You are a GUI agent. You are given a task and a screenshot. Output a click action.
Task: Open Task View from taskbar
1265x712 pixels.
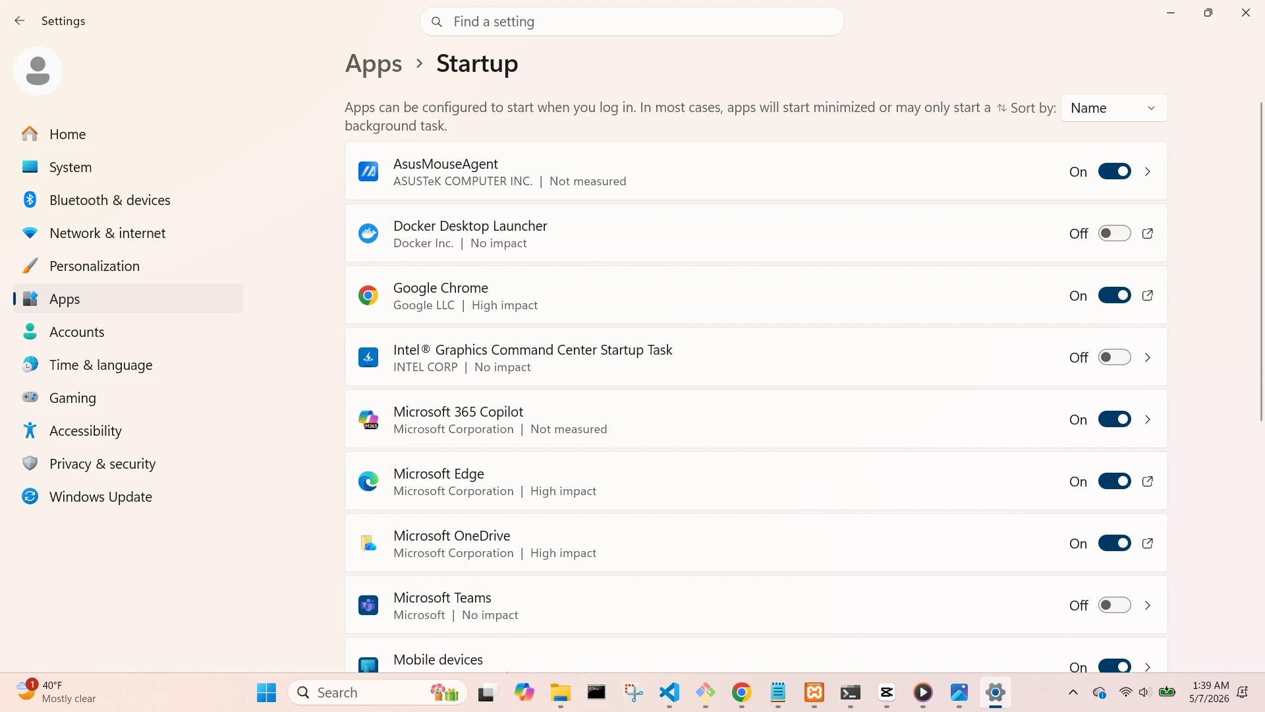(486, 692)
